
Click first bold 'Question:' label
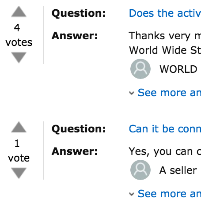coord(79,14)
